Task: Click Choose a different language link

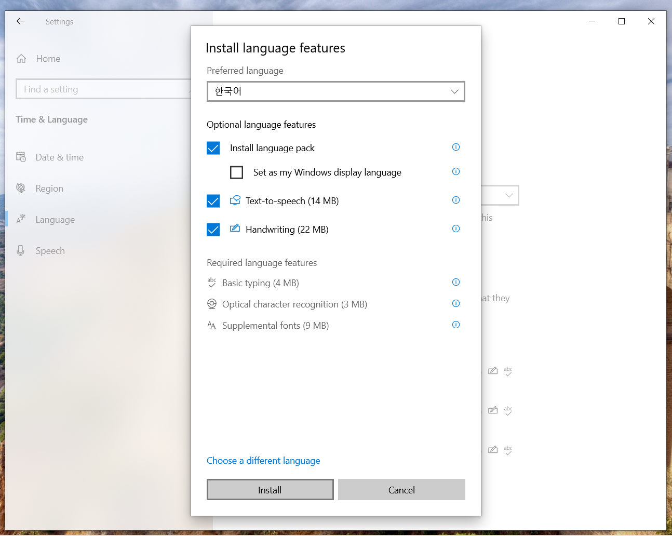Action: (263, 461)
